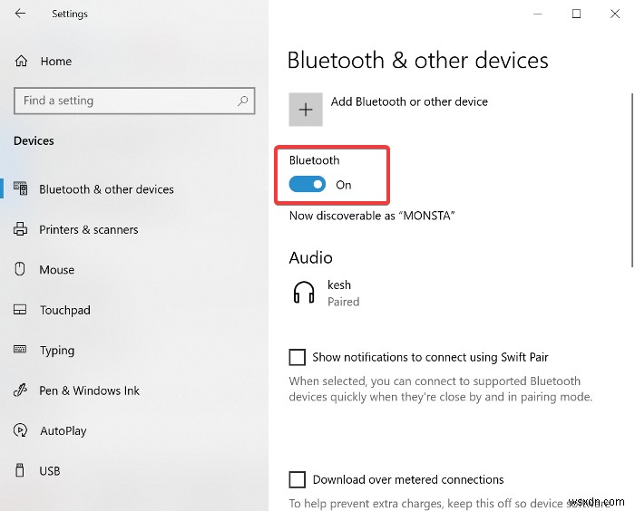Viewport: 635px width, 511px height.
Task: Click the plus icon to add device
Action: (x=306, y=110)
